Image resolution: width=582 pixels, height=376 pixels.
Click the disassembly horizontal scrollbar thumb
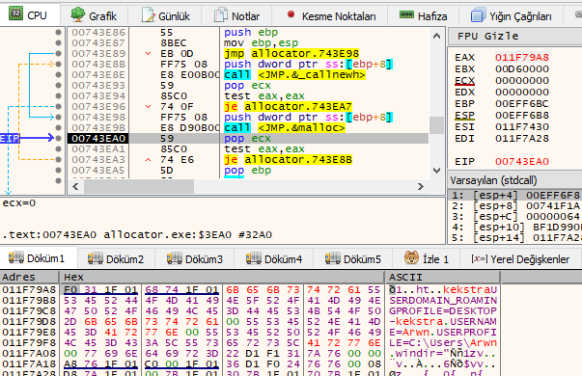139,186
